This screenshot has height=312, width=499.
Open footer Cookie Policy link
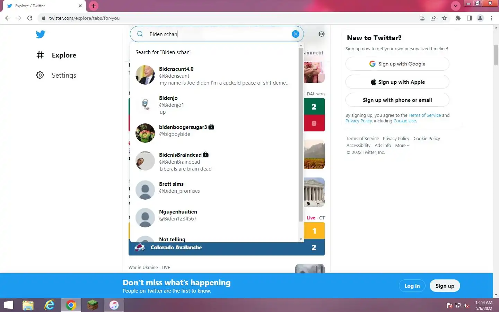427,138
